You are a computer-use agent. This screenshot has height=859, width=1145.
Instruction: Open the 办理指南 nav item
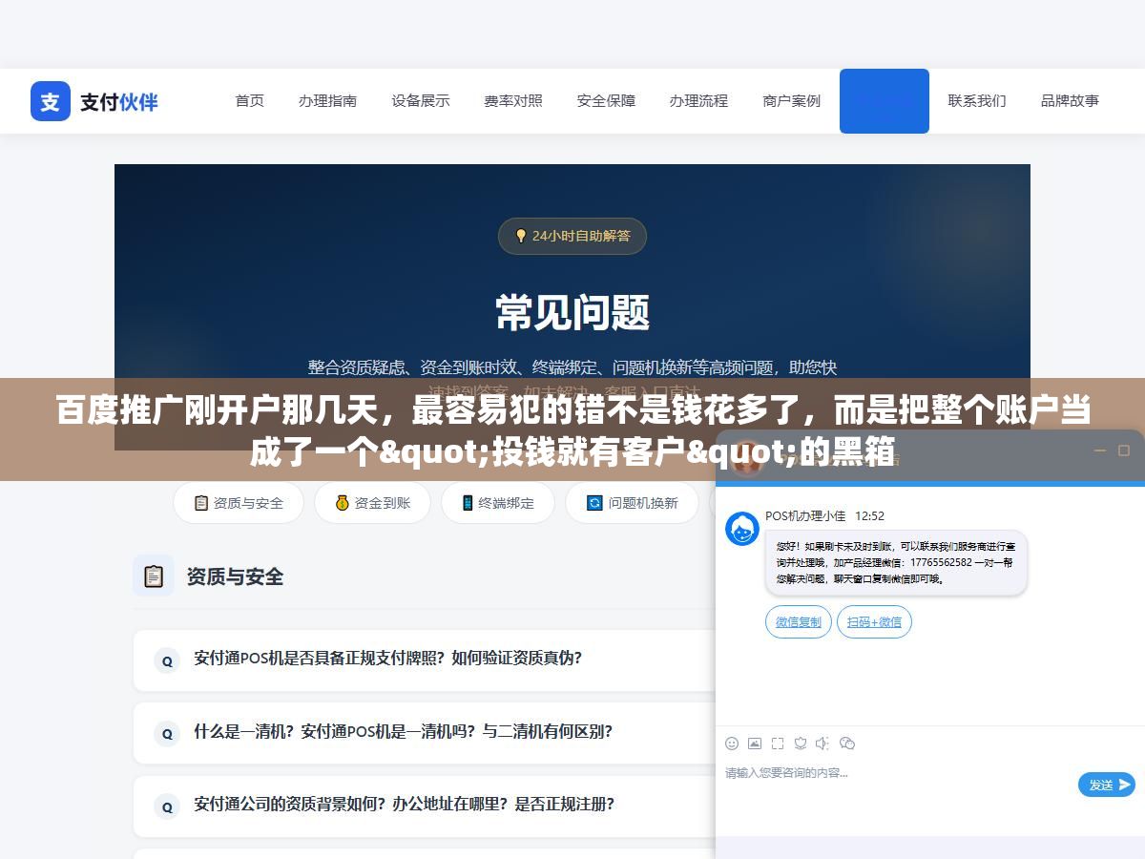(x=327, y=100)
